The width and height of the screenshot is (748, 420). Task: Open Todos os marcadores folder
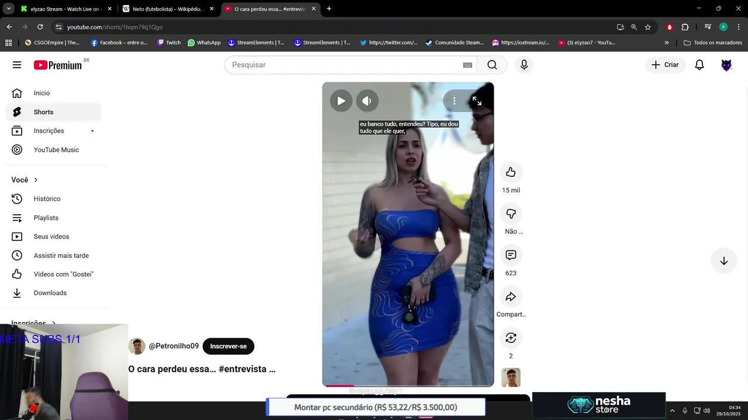pos(713,43)
